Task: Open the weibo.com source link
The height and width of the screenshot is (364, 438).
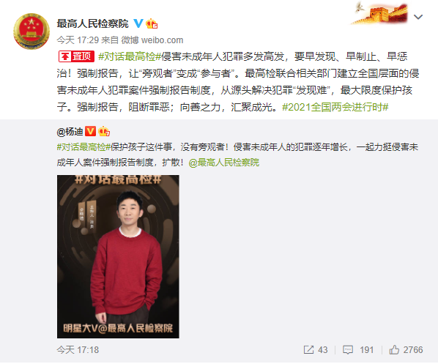Action: click(x=163, y=40)
